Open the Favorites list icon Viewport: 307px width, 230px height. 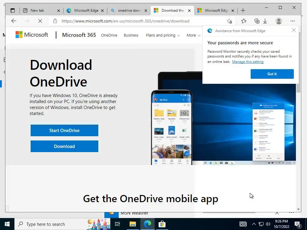(244, 21)
